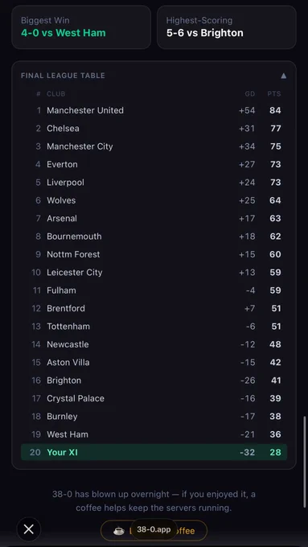
Task: Select the West Ham table row
Action: pyautogui.click(x=154, y=434)
